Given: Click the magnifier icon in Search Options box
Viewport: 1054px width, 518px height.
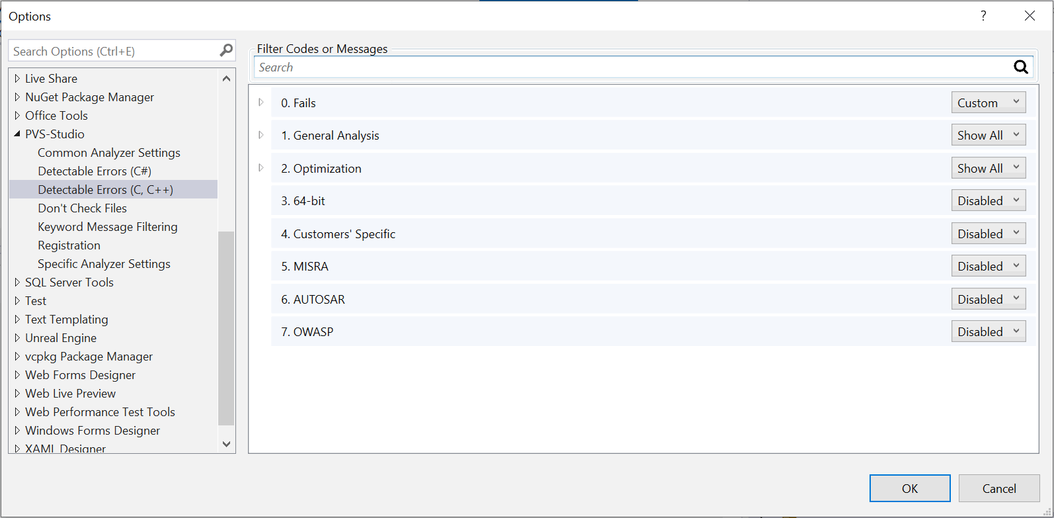Looking at the screenshot, I should click(x=226, y=50).
